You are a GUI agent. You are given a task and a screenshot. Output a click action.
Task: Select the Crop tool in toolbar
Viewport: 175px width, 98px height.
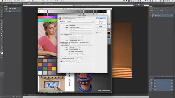[2, 16]
